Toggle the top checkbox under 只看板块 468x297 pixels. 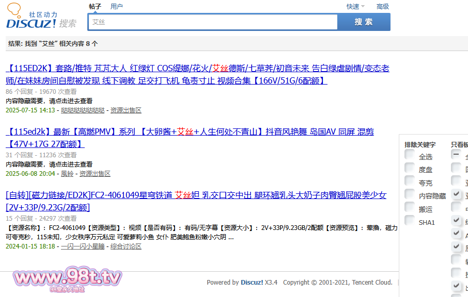(x=456, y=154)
